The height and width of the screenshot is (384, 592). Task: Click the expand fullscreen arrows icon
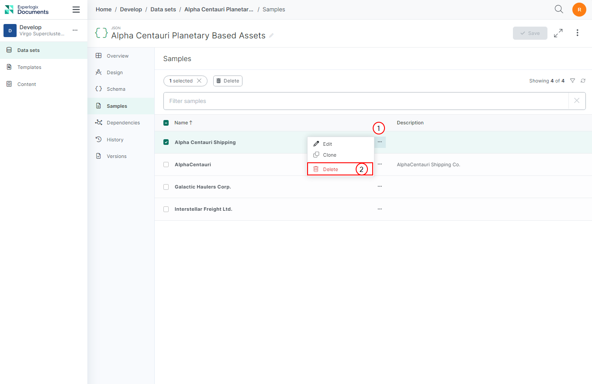(558, 33)
